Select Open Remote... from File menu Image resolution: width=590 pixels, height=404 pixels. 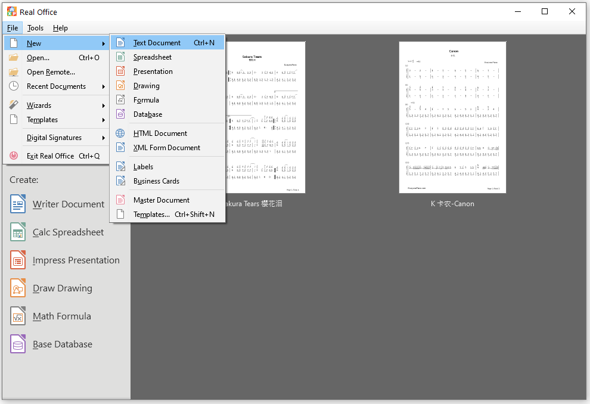pyautogui.click(x=51, y=72)
